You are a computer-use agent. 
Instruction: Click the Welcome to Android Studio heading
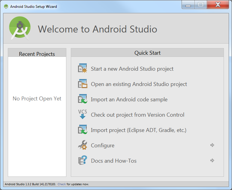click(98, 29)
